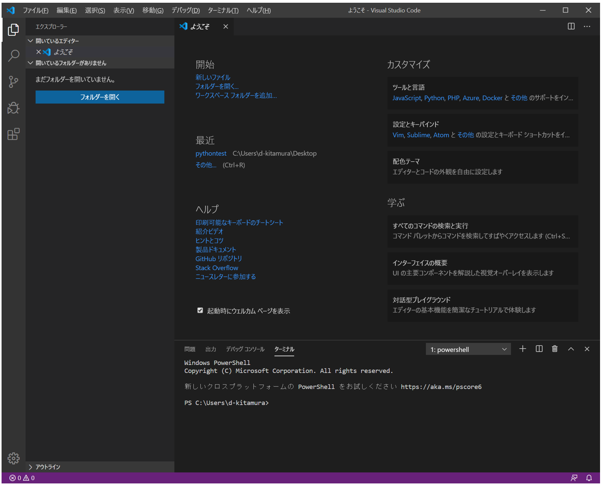Collapse the 開いているフォルダーがありません section

[x=101, y=63]
